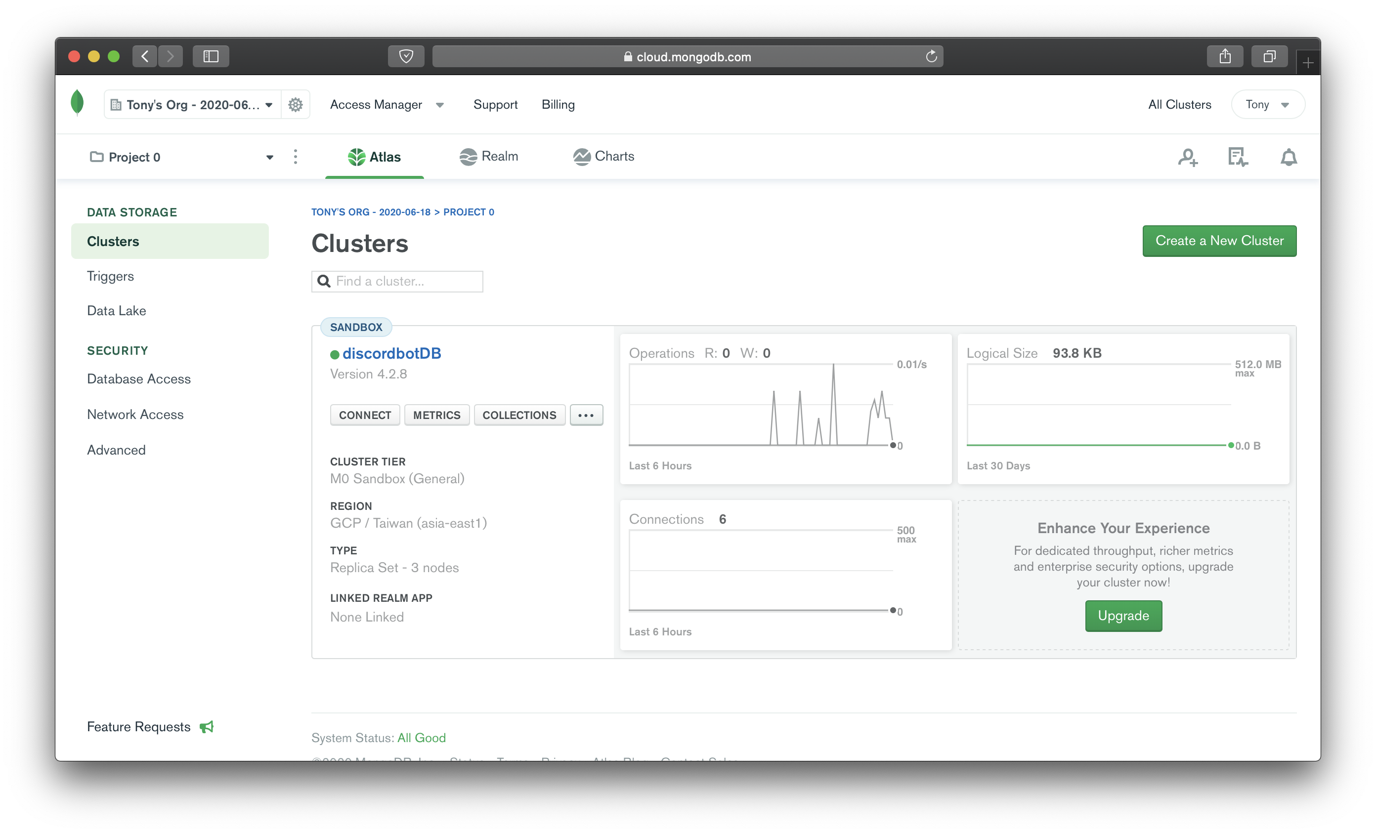Toggle the Safari sidebar button
This screenshot has height=834, width=1376.
tap(211, 56)
